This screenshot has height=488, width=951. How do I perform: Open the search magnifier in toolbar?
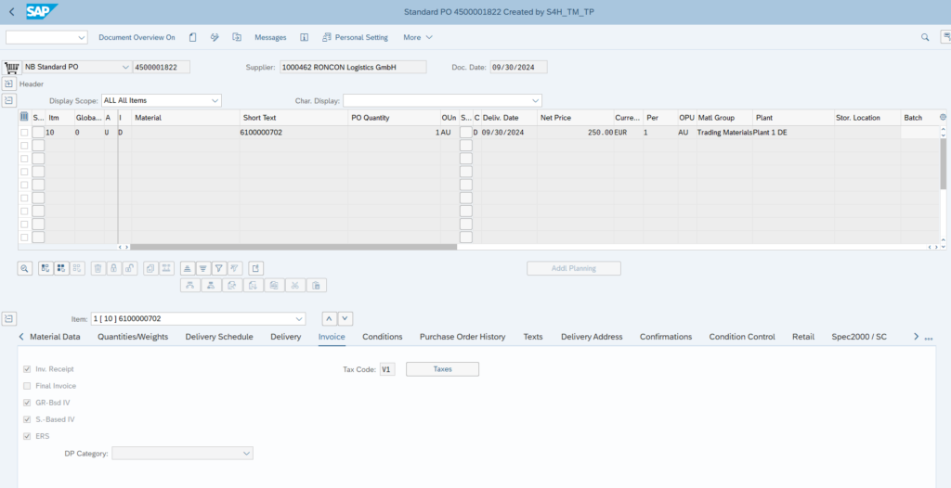925,37
